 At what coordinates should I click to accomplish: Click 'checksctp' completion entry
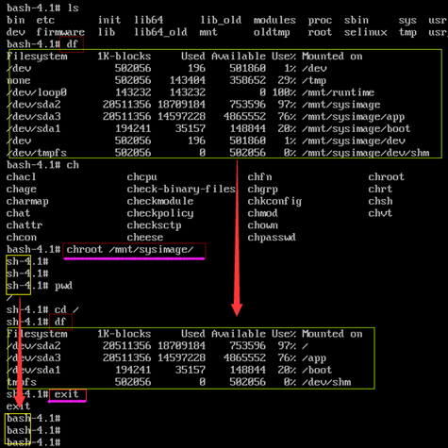coord(154,225)
